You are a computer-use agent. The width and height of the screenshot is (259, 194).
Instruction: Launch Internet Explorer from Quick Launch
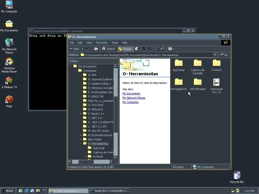click(x=26, y=191)
